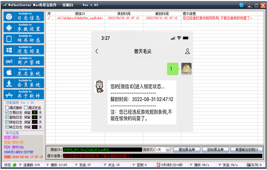Open the 消息回复 message reply section
Viewport: 267px width, 170px height.
coord(24,50)
